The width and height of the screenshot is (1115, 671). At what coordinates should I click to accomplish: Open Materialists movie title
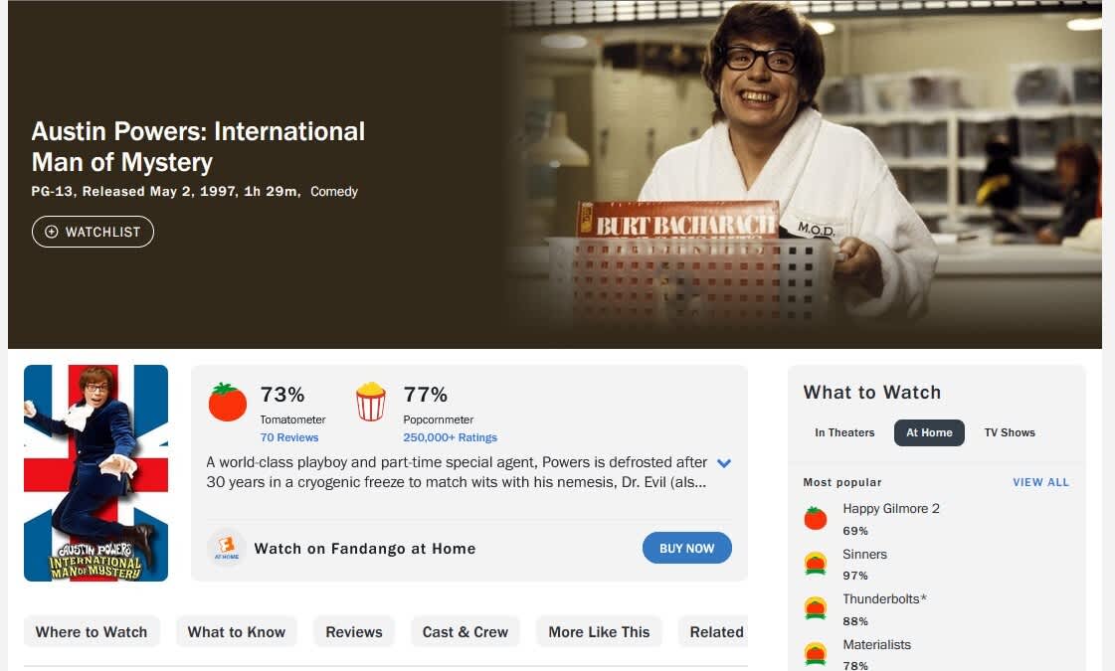click(x=877, y=645)
